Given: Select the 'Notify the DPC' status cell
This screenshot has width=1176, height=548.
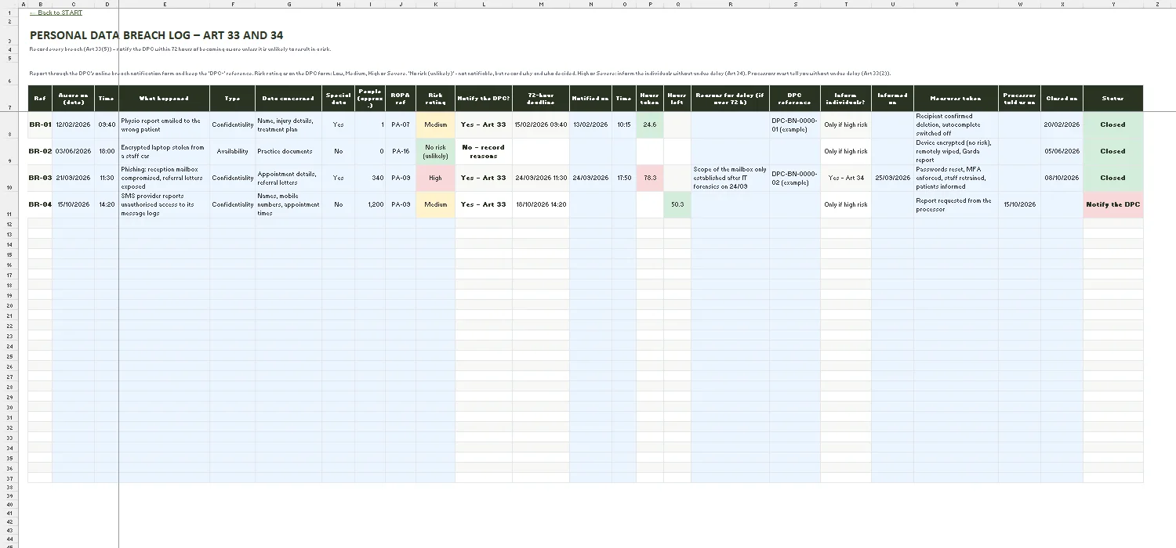Looking at the screenshot, I should 1112,204.
